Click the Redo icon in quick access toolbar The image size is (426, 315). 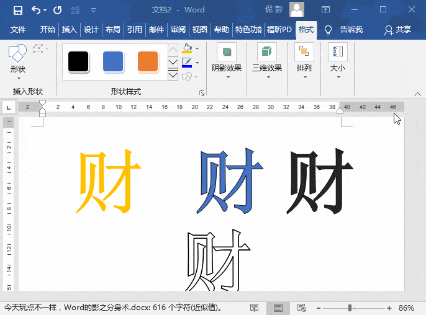pyautogui.click(x=57, y=10)
